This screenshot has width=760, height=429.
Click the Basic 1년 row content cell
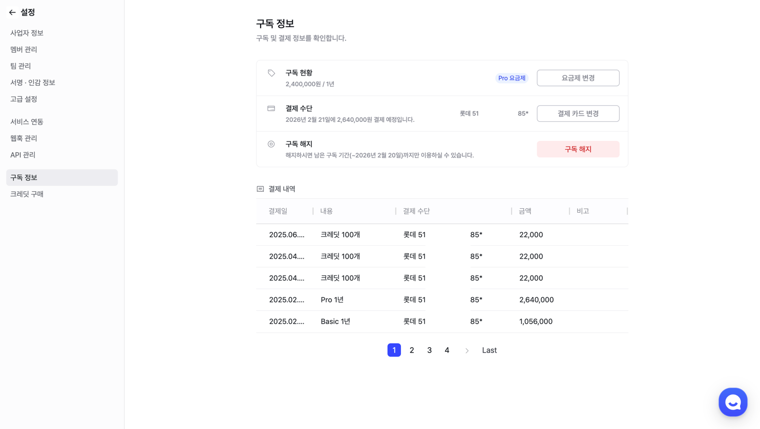coord(335,322)
